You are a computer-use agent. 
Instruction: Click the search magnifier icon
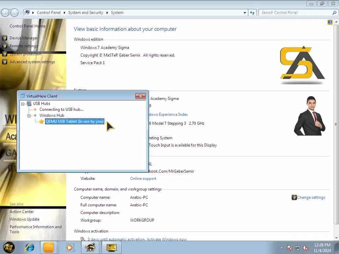pyautogui.click(x=334, y=13)
